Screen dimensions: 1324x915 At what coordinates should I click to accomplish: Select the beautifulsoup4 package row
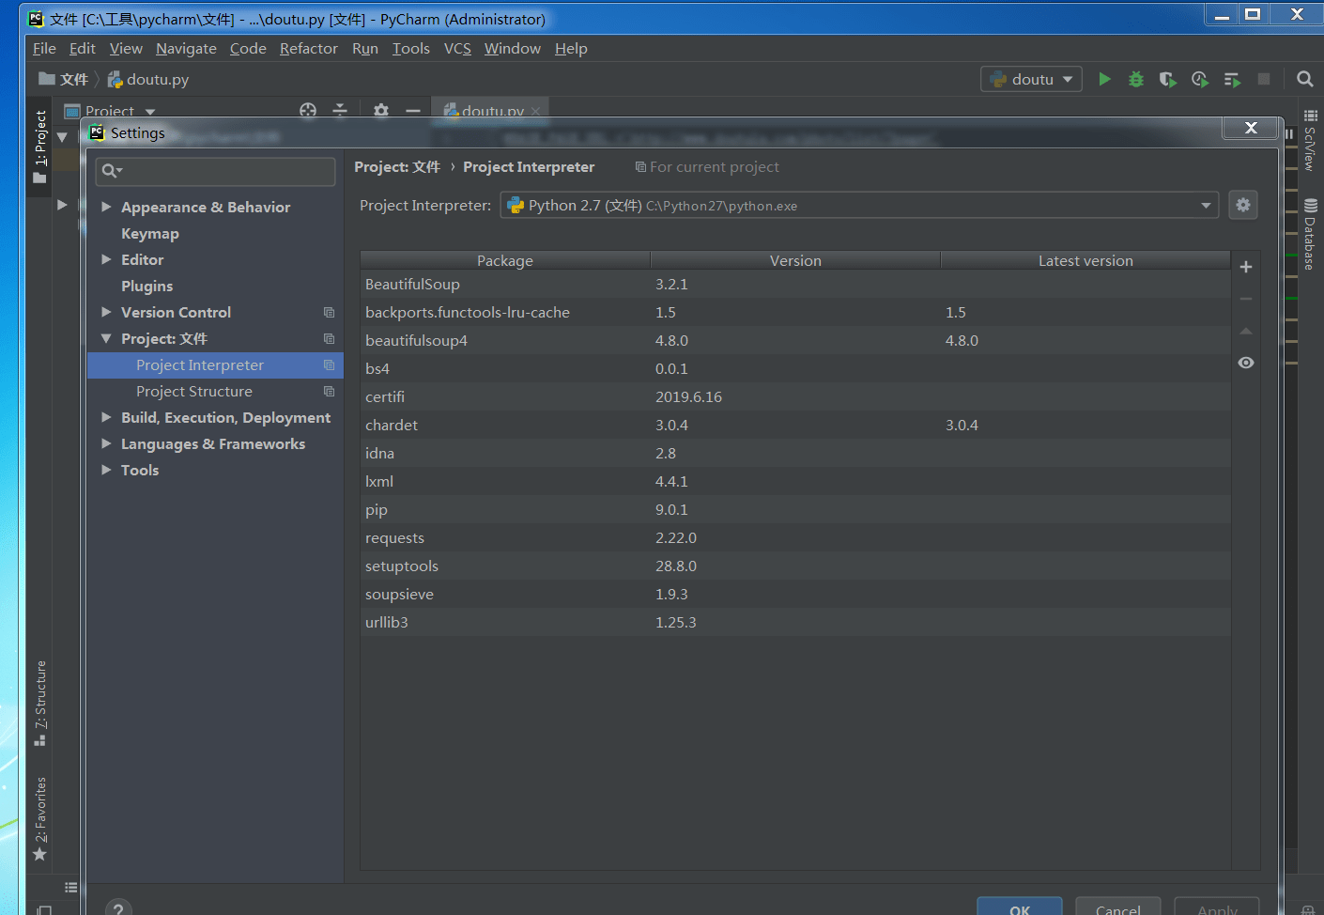pos(795,340)
